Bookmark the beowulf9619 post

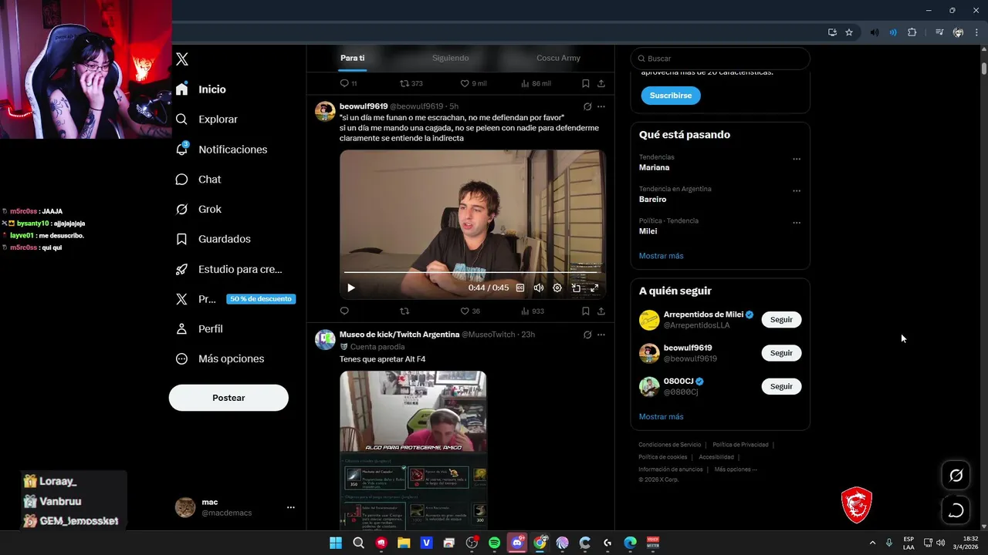(x=586, y=311)
